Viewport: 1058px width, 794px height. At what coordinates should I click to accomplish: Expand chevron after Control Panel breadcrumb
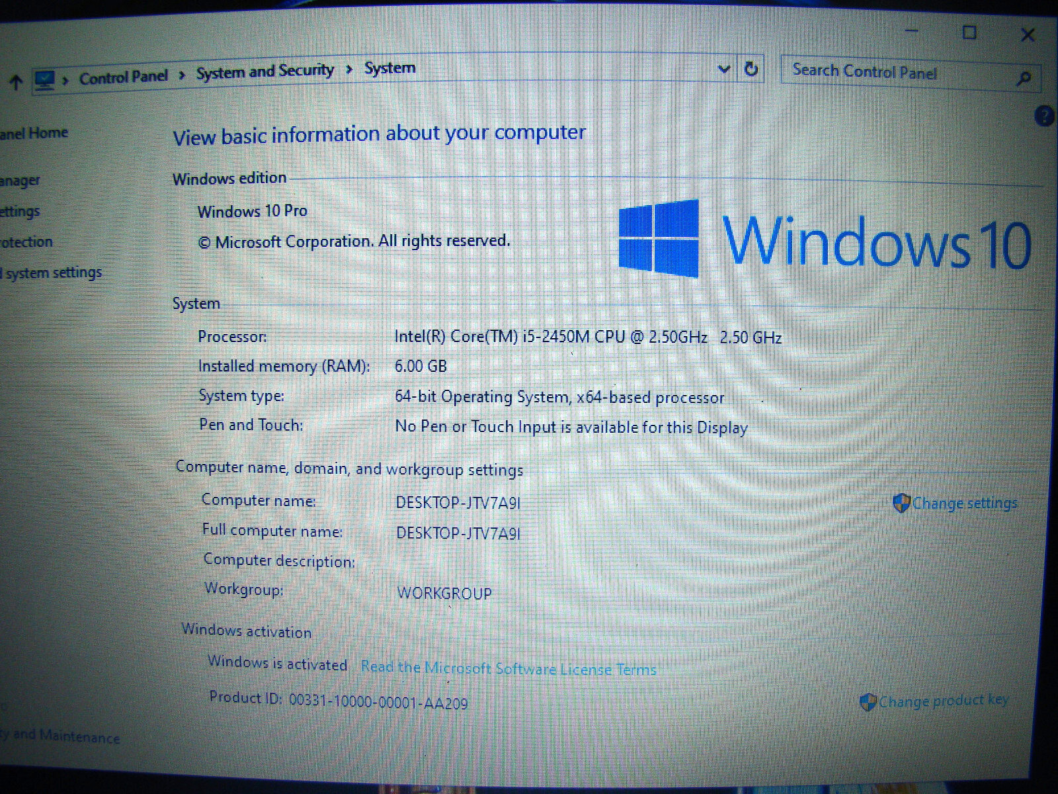pyautogui.click(x=182, y=75)
